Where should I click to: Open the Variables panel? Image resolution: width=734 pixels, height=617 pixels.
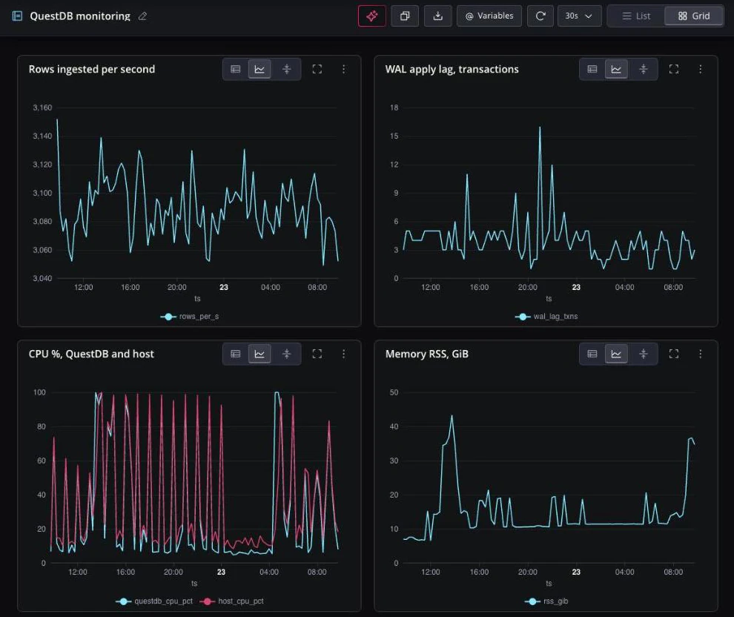(x=489, y=16)
